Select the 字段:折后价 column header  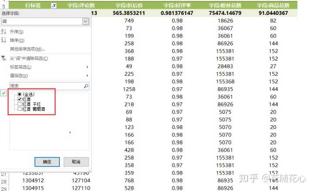coord(129,5)
